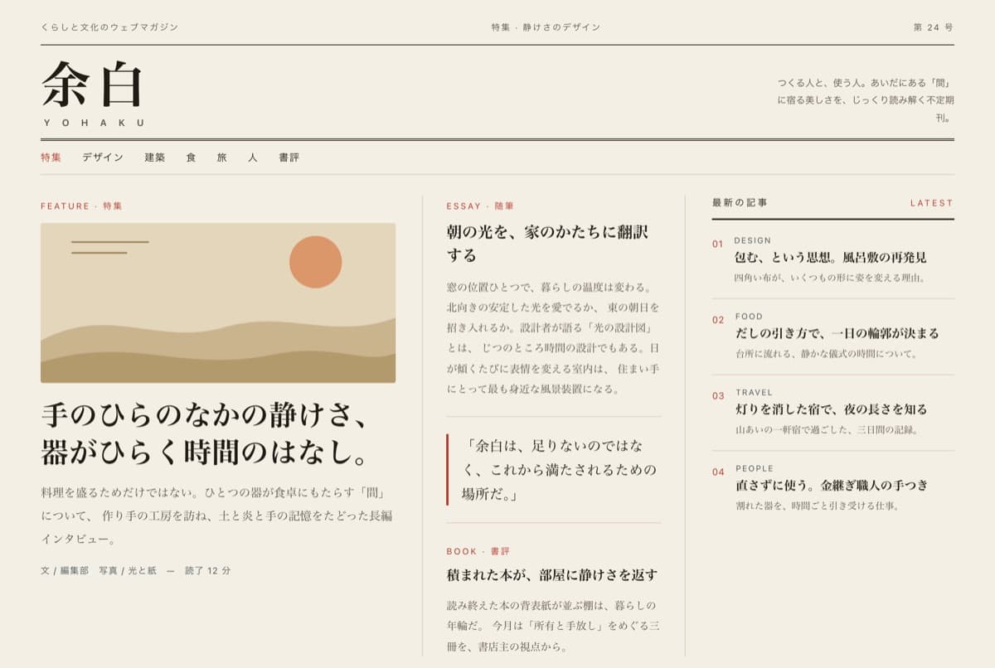
Task: Click the LATEST label in sidebar
Action: pyautogui.click(x=932, y=203)
